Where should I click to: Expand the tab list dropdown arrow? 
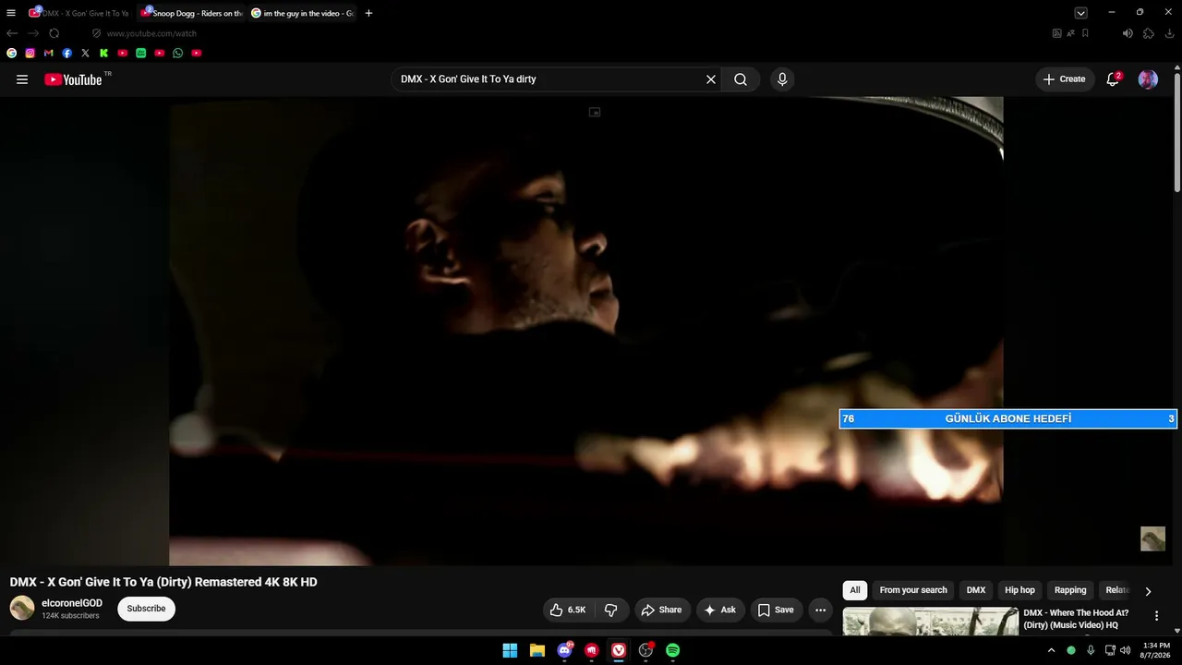[1080, 13]
